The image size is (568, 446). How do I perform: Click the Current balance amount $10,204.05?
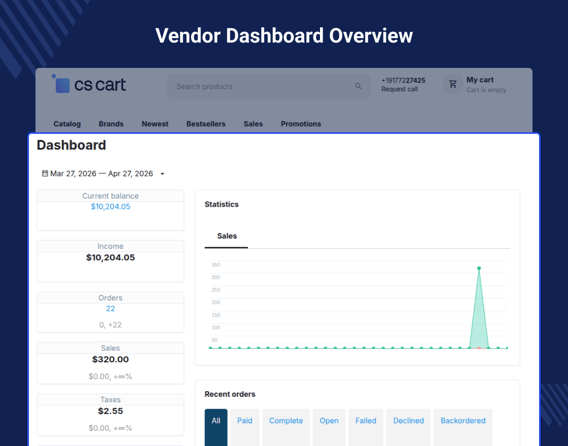pyautogui.click(x=111, y=207)
